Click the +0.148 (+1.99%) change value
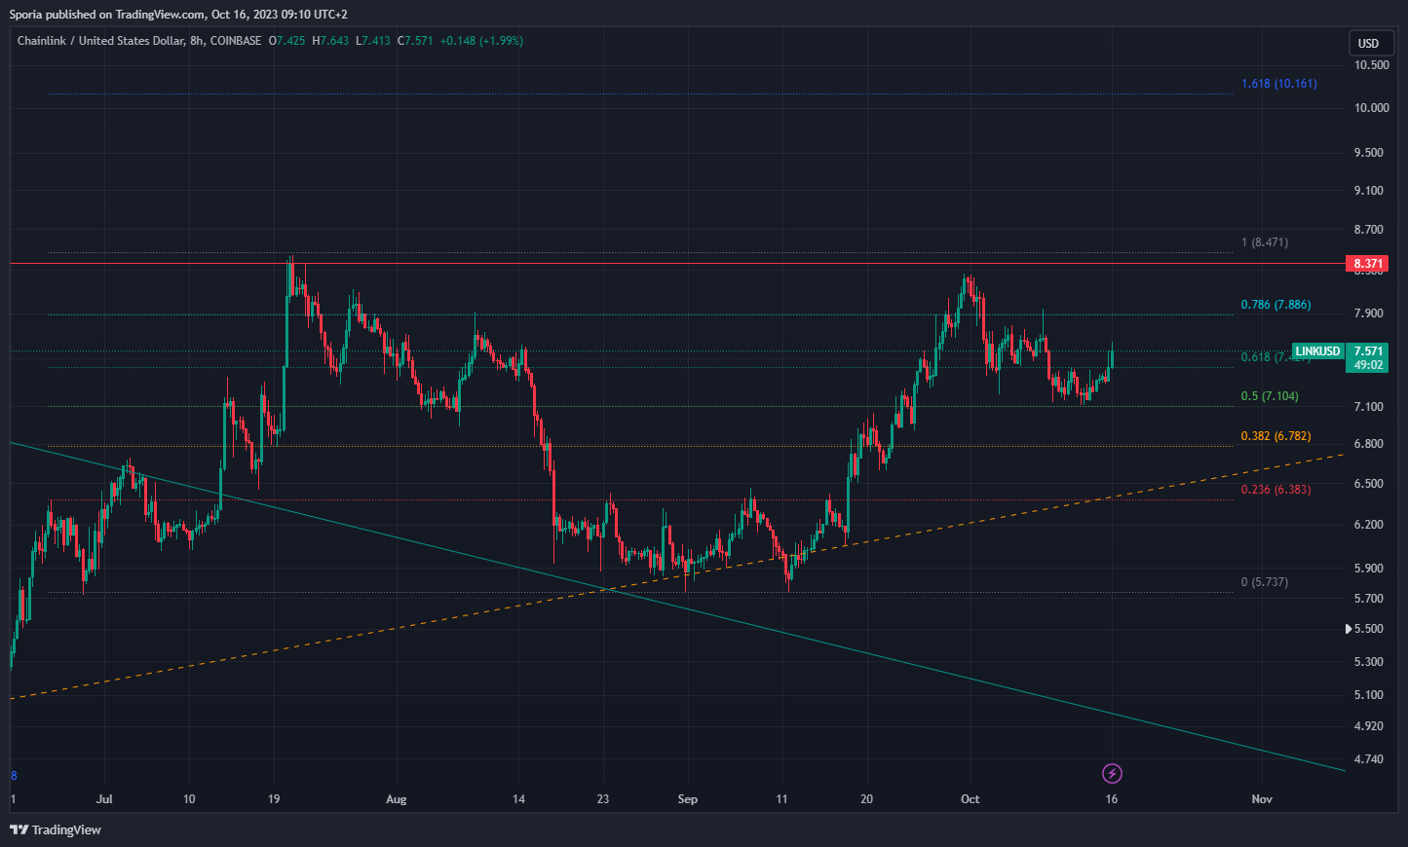Image resolution: width=1408 pixels, height=847 pixels. (481, 41)
